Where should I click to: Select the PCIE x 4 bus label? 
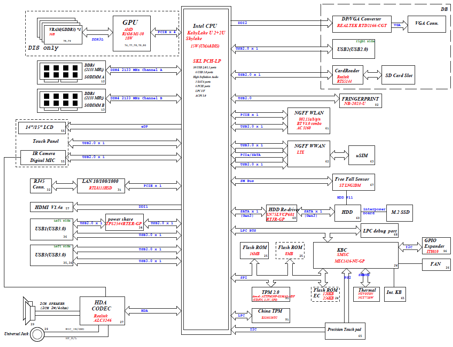click(167, 32)
